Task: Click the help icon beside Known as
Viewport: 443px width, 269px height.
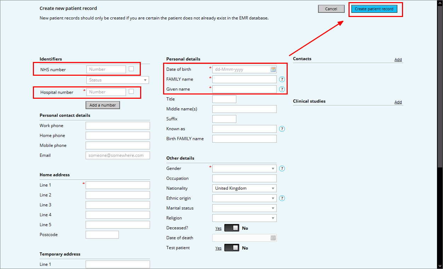Action: (x=282, y=129)
